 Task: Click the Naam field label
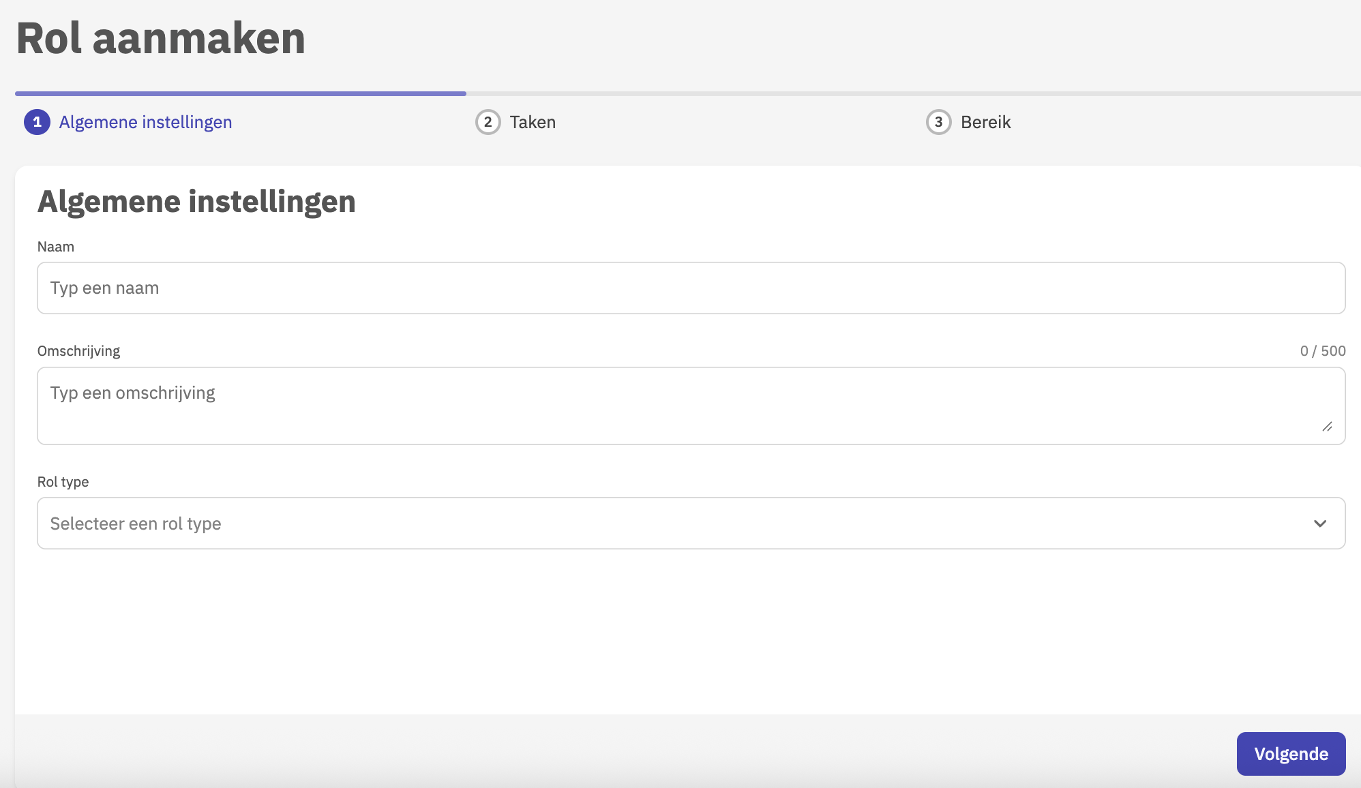[56, 247]
